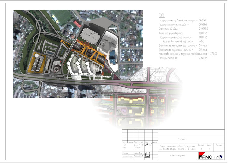Select the '26000м2' new development value
Image resolution: width=231 pixels, height=163 pixels.
pyautogui.click(x=203, y=24)
